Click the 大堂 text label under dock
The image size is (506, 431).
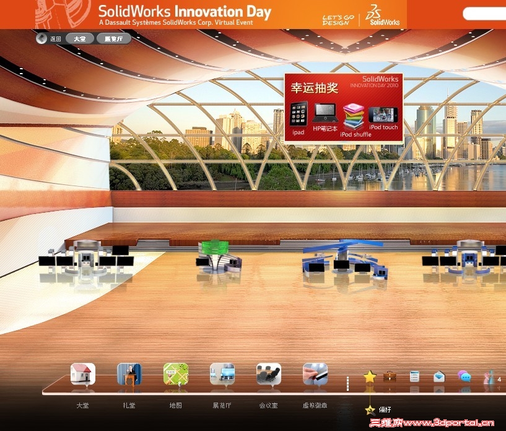[82, 405]
